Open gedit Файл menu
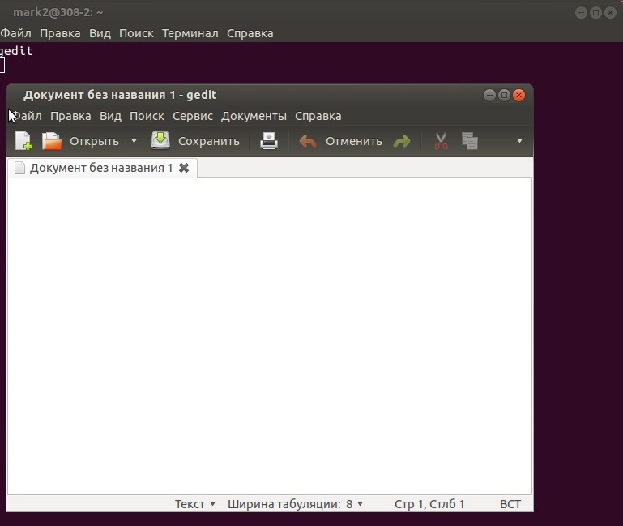 (27, 116)
